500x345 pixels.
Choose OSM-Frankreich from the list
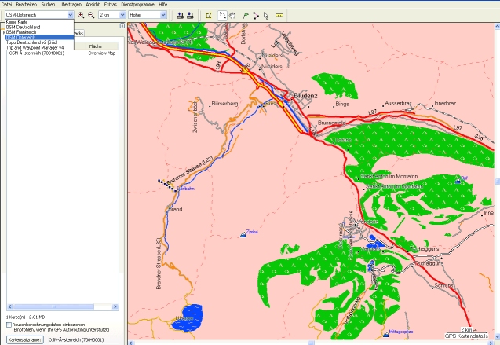39,32
